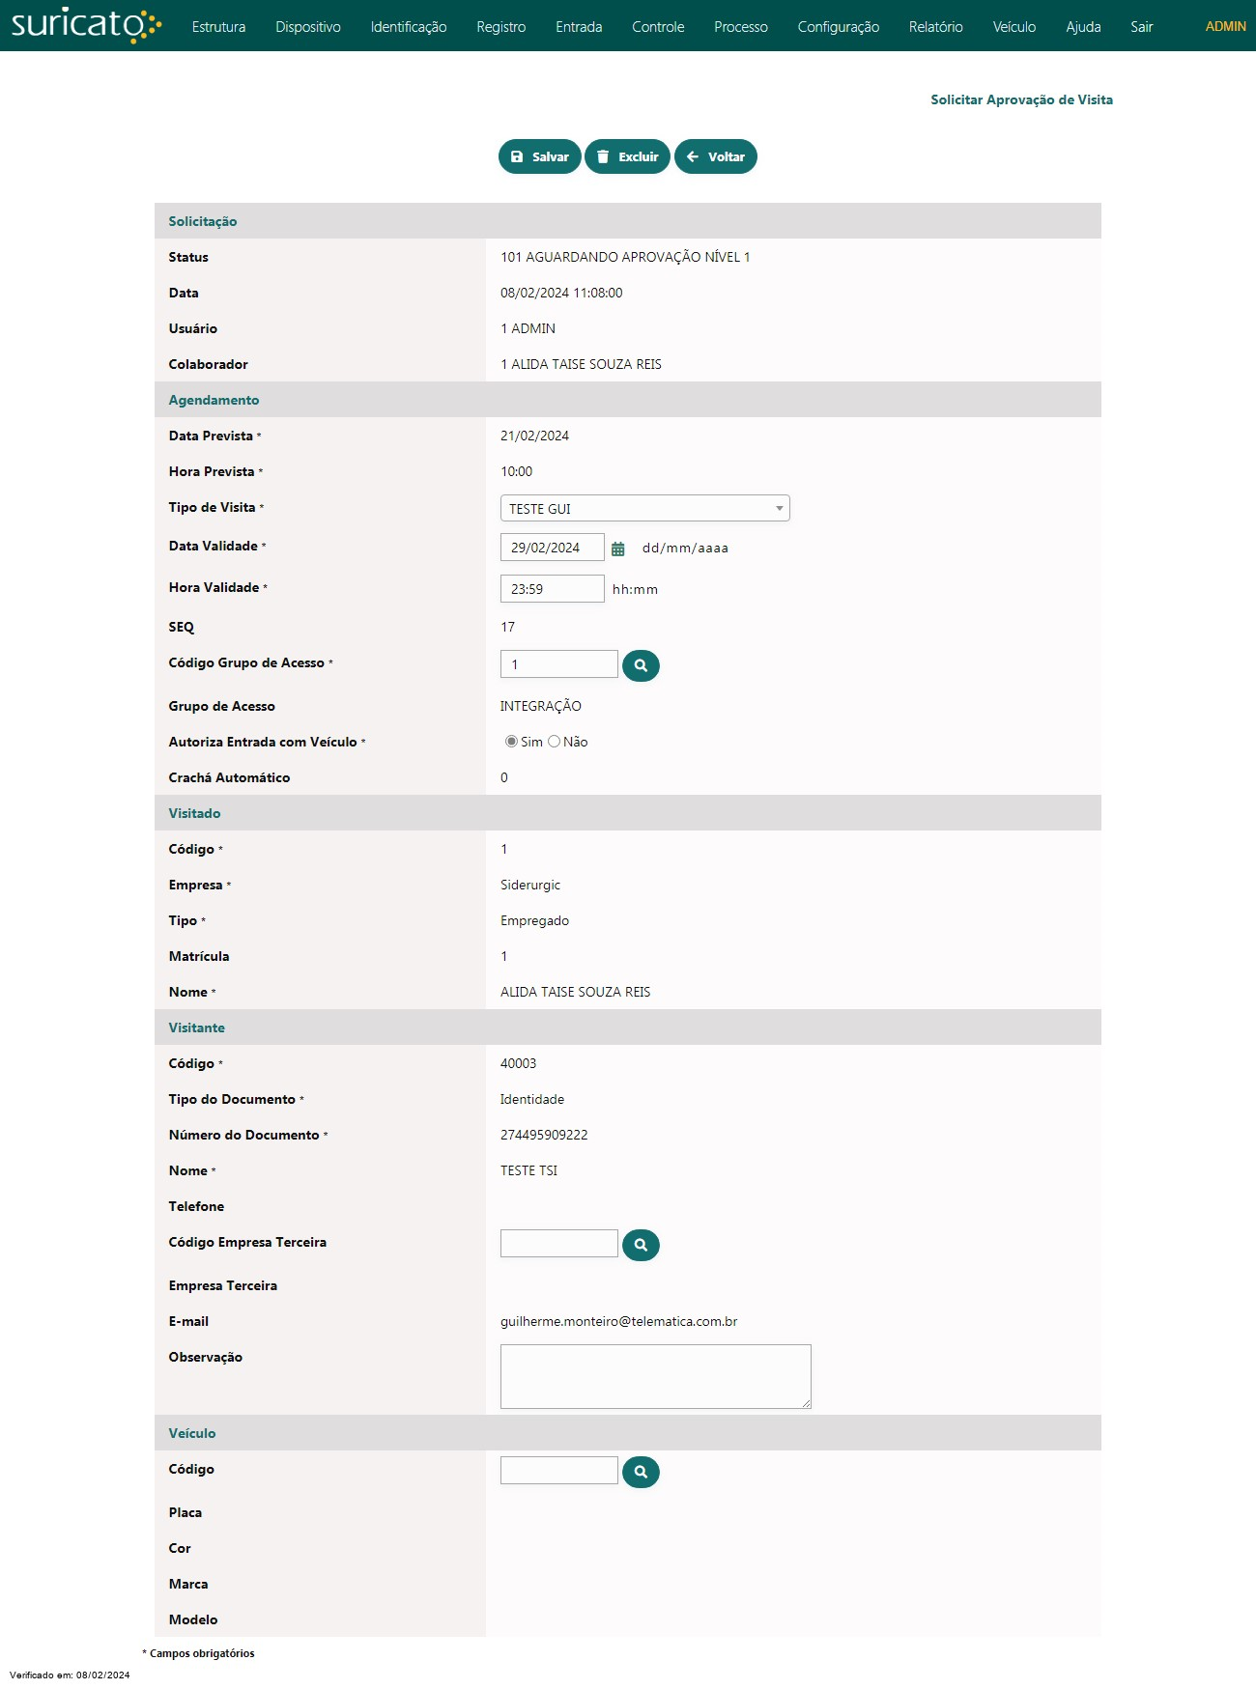Focus the Observação text area
Image resolution: width=1256 pixels, height=1689 pixels.
pyautogui.click(x=655, y=1376)
